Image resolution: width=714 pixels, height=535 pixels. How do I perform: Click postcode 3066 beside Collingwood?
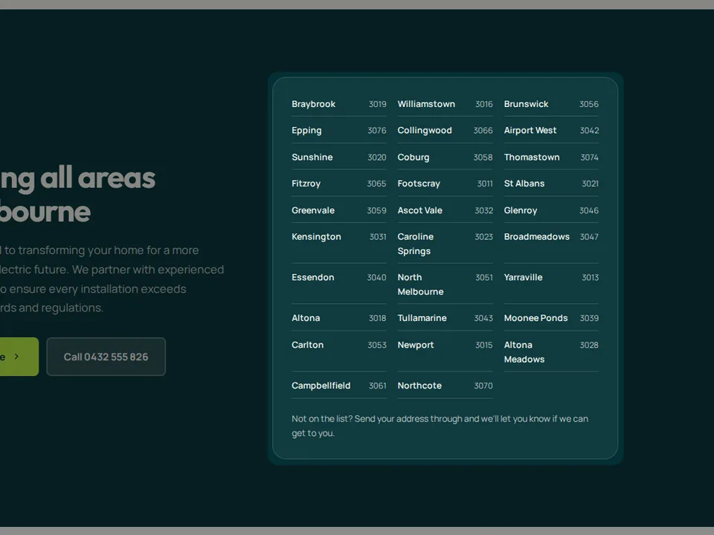click(x=483, y=131)
